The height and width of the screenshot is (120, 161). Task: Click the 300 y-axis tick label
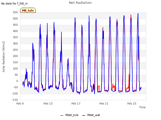click(x=15, y=44)
